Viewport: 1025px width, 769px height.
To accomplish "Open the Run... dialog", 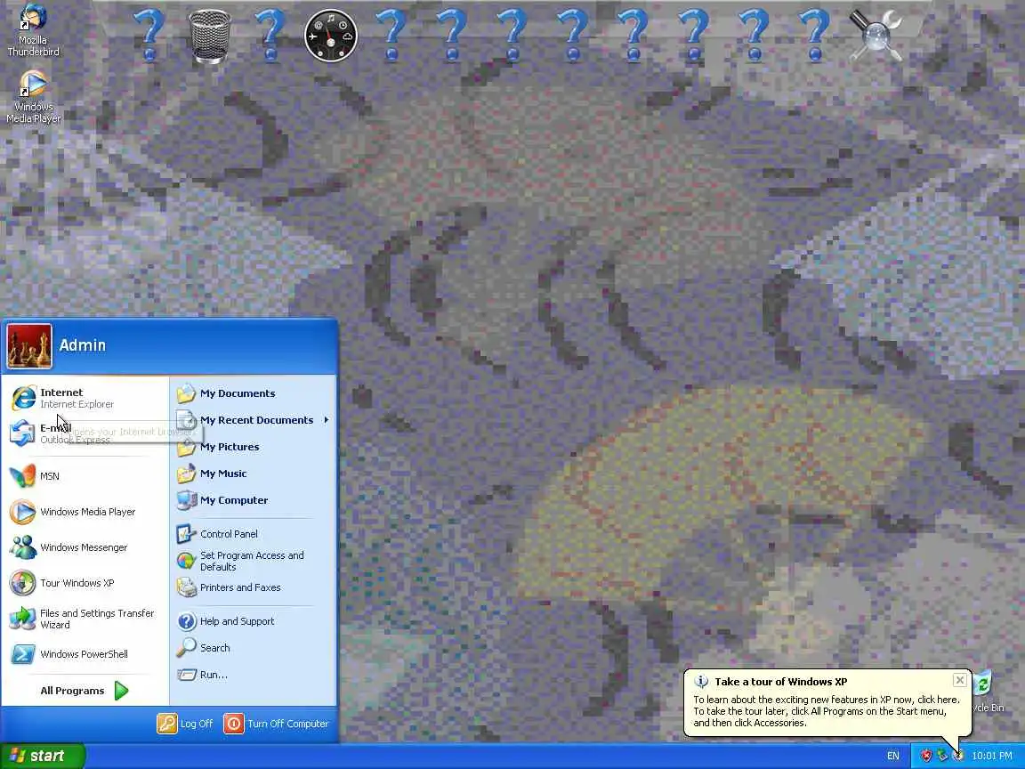I will point(253,675).
